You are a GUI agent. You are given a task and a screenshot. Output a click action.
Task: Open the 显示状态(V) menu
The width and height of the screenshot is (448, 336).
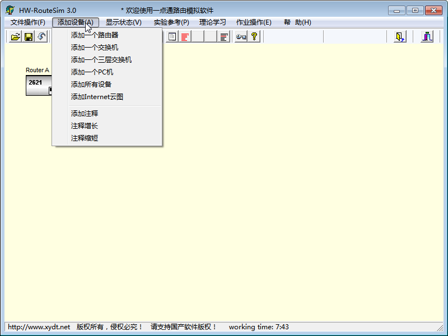(123, 22)
